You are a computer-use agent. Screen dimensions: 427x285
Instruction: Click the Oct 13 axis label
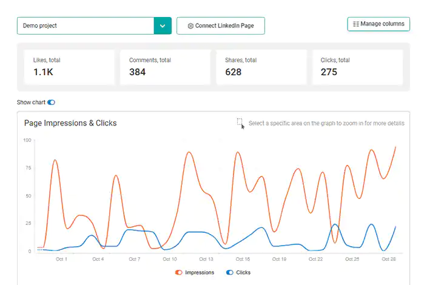pos(206,259)
